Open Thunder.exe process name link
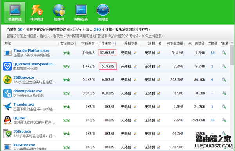The image size is (235, 151). point(24,104)
